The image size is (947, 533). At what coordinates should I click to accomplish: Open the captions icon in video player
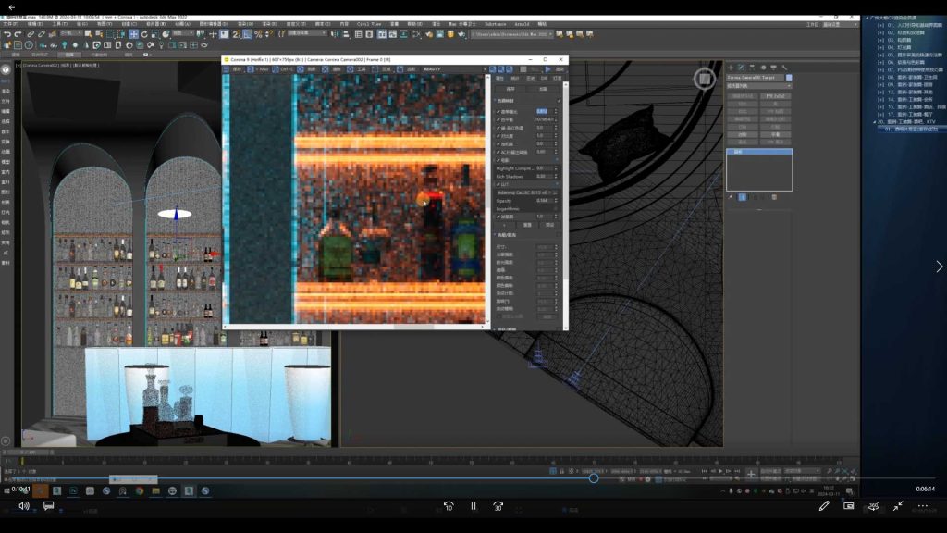point(48,506)
